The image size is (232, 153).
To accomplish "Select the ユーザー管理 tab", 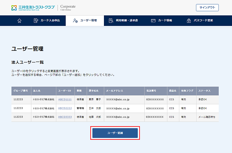I will 85,21.
